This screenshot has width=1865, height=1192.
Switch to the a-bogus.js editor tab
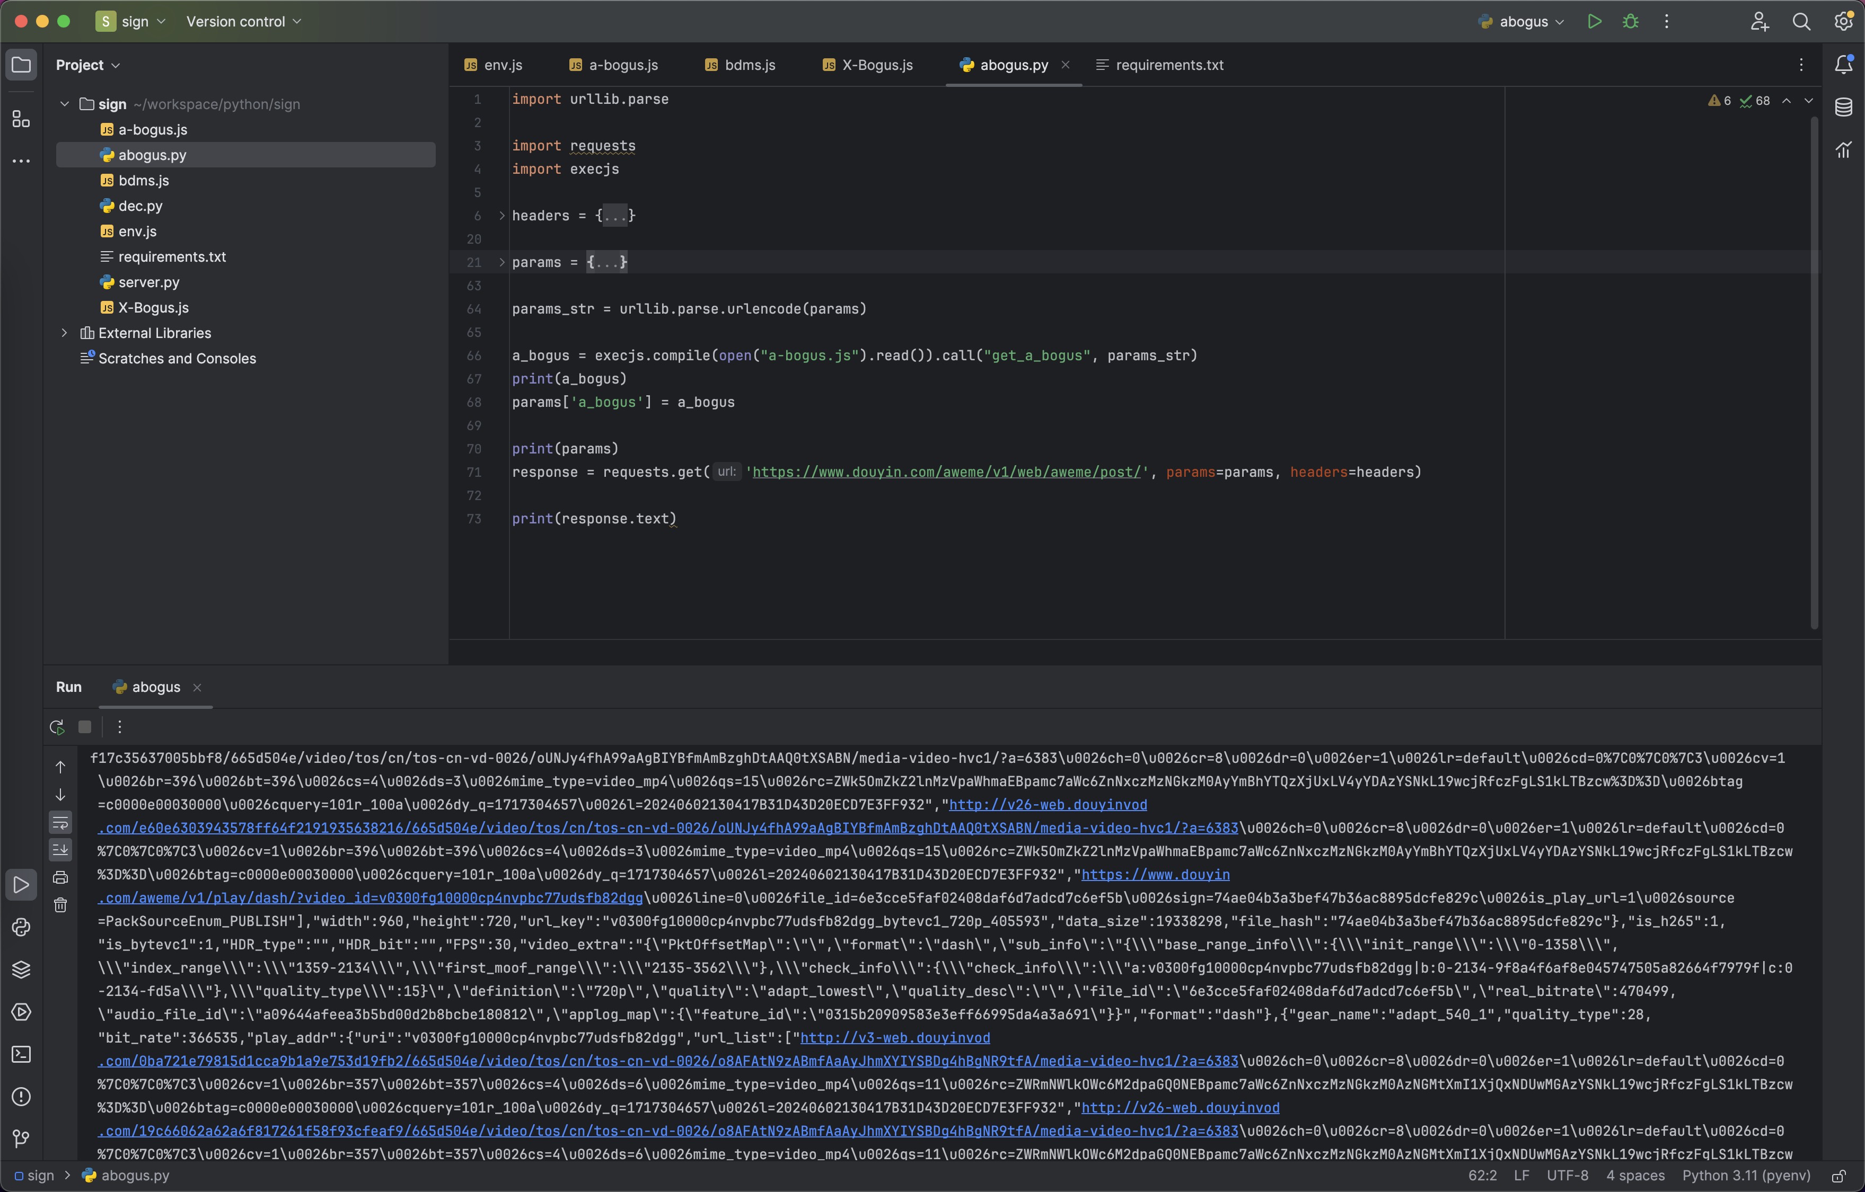pos(613,65)
